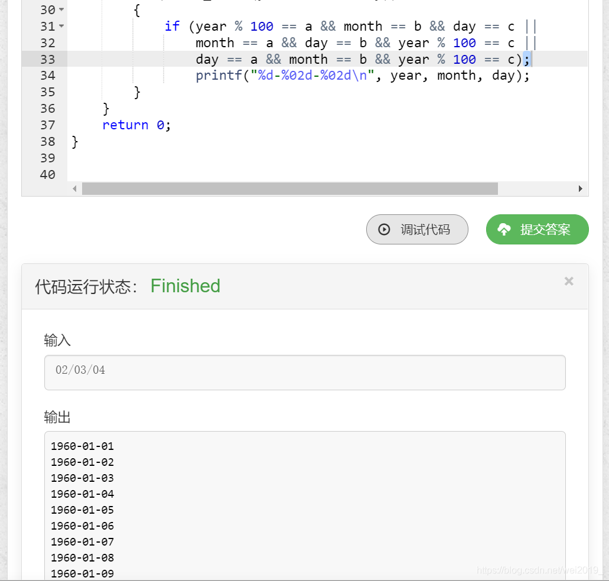609x581 pixels.
Task: Click output line 1960-01-03
Action: [82, 478]
